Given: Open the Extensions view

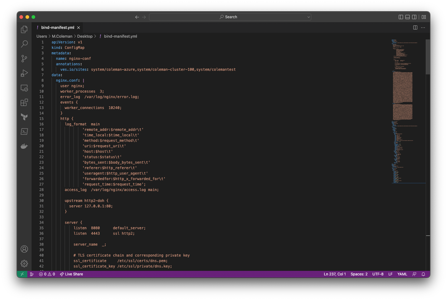Looking at the screenshot, I should (24, 102).
